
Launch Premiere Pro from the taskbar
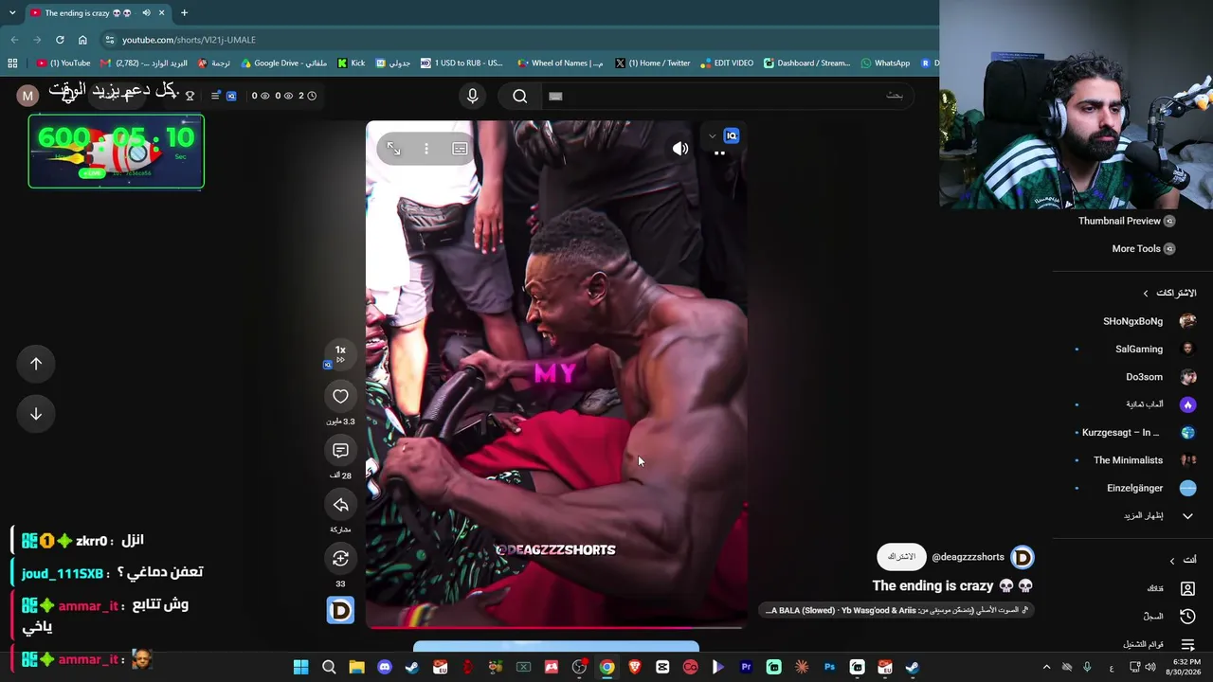coord(746,668)
